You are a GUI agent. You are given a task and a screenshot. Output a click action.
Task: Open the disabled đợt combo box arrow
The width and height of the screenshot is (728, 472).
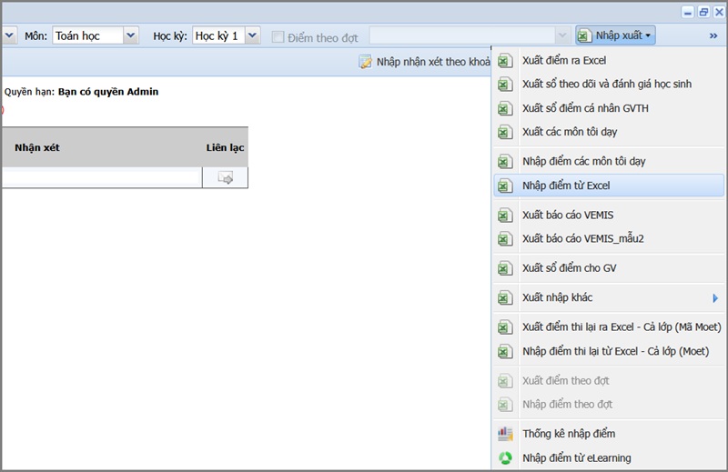point(561,35)
